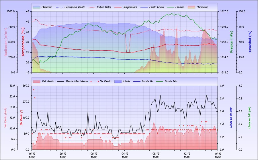Click the Radiacion legend color swatch

(191, 7)
